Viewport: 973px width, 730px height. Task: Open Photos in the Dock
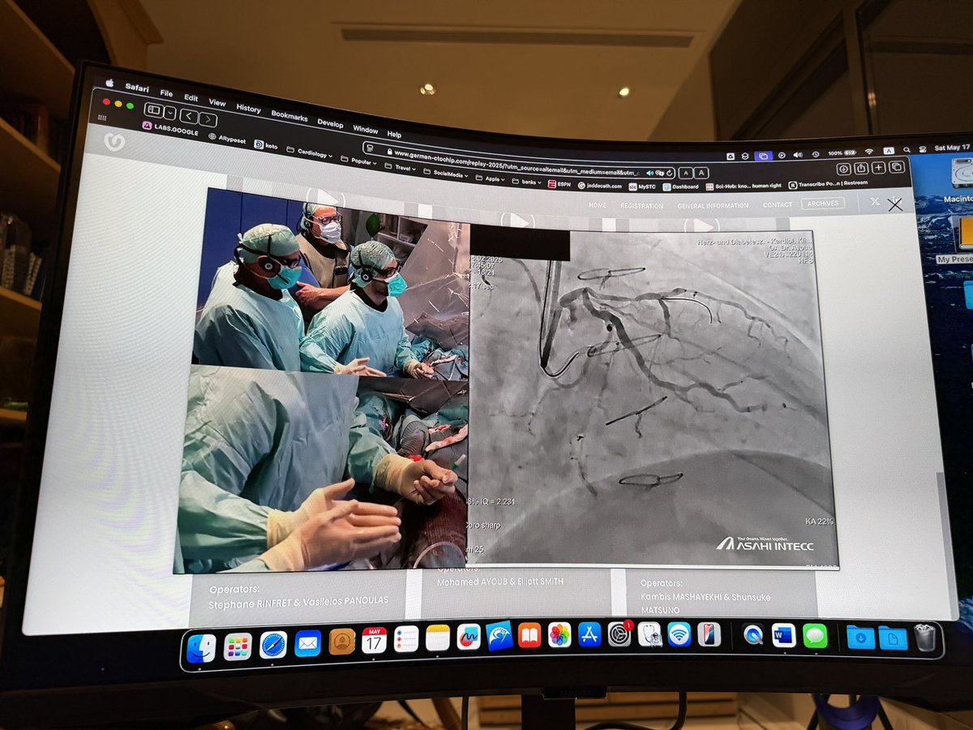(x=559, y=633)
